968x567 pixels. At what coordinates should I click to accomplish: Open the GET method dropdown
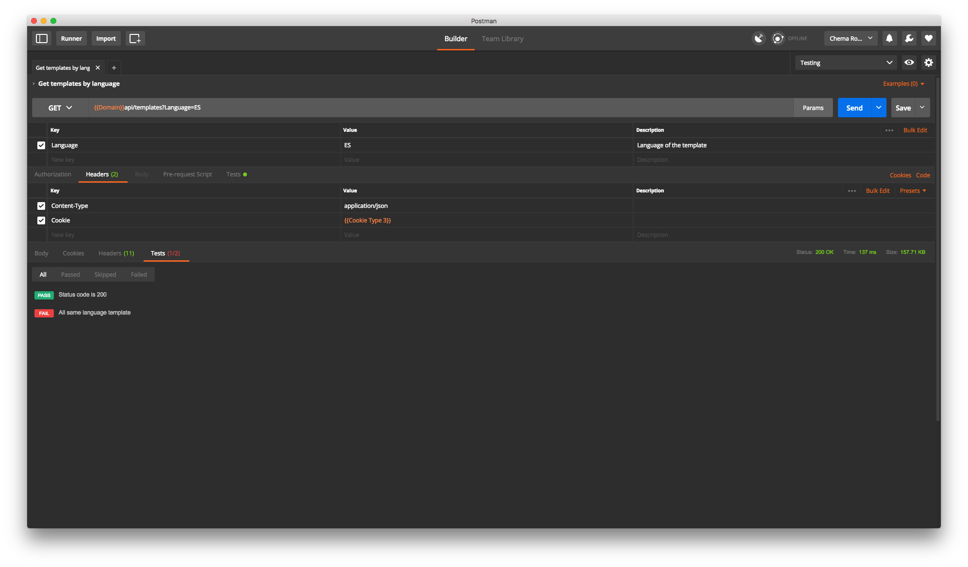60,108
